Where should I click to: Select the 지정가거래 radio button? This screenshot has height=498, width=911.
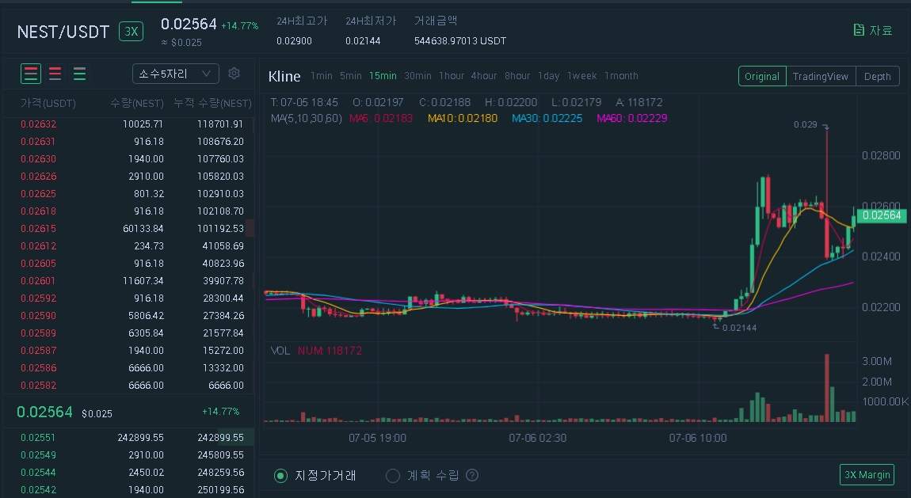[280, 476]
